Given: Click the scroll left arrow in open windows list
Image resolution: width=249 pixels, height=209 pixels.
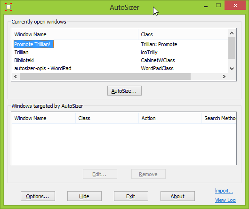Looking at the screenshot, I should [16, 77].
